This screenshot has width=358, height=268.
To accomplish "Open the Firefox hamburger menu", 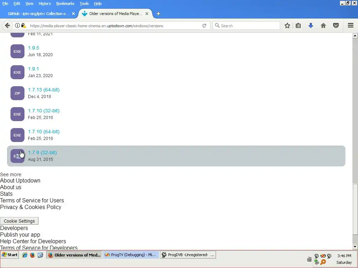I will pos(351,25).
